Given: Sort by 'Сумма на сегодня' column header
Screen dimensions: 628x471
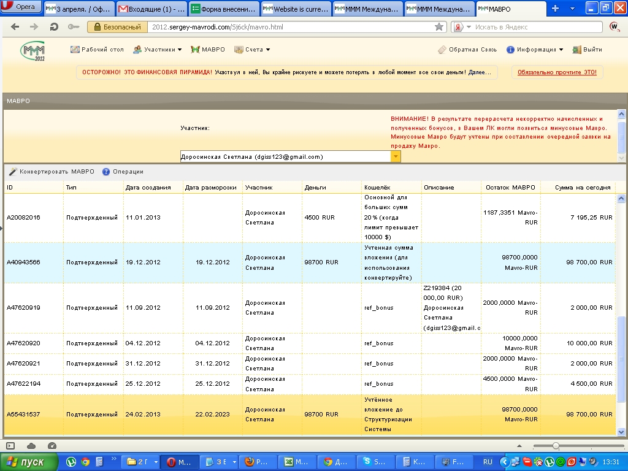Looking at the screenshot, I should coord(578,188).
